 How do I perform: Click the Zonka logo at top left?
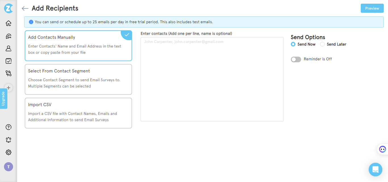point(8,8)
